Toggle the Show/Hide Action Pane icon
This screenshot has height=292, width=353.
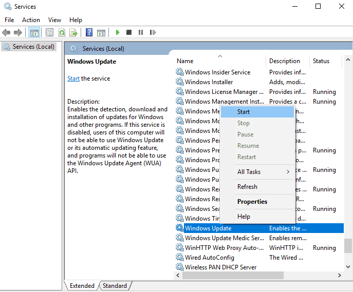click(101, 33)
